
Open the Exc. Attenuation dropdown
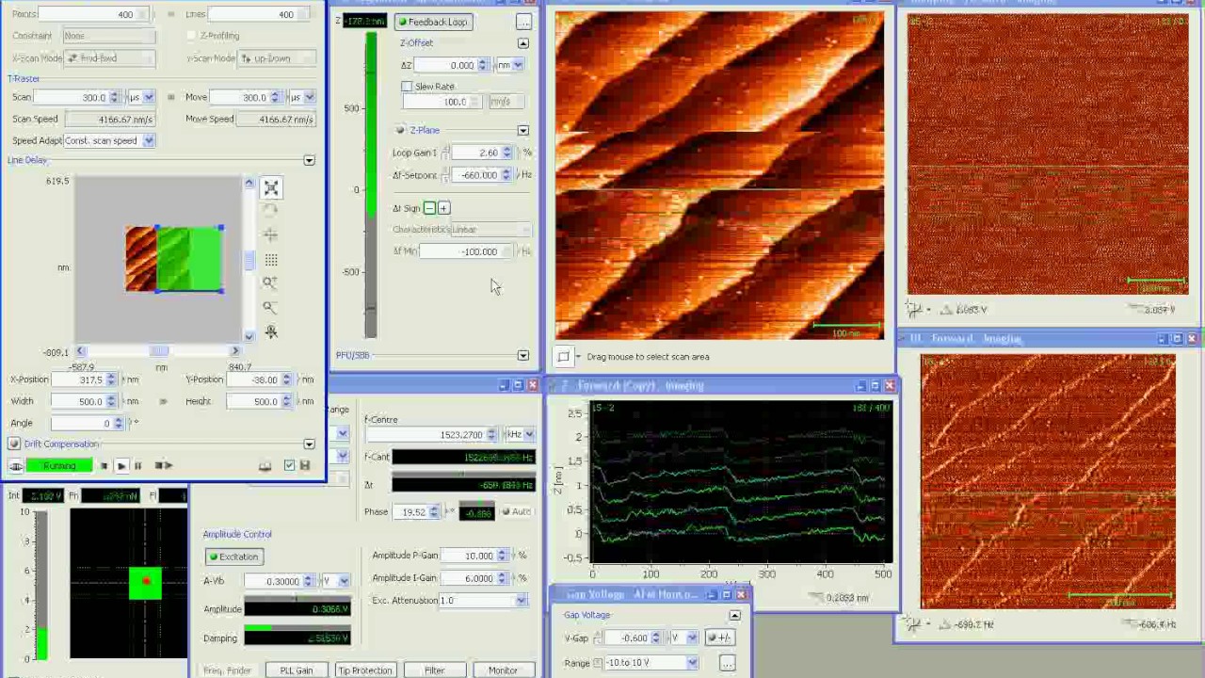pos(521,600)
